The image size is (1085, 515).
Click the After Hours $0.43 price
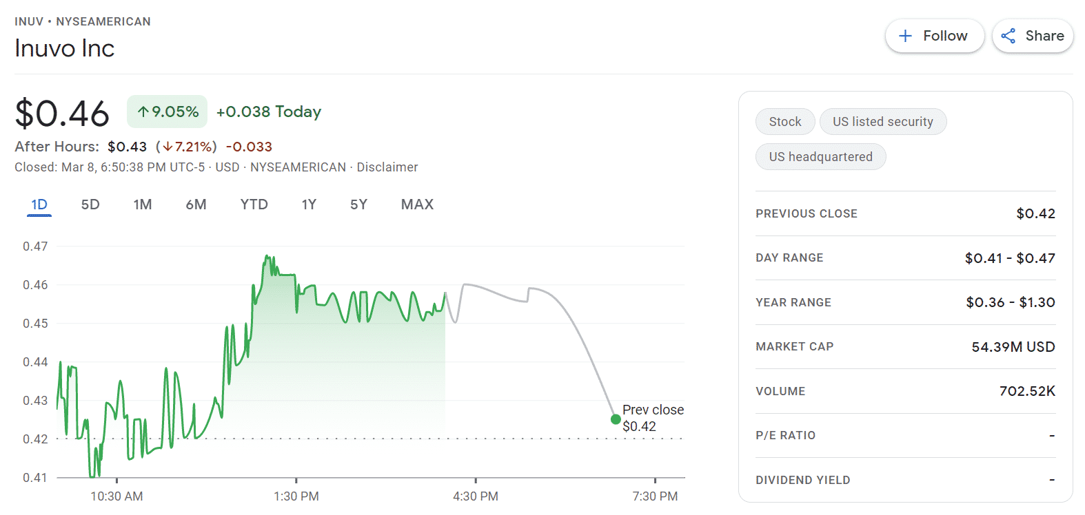point(128,147)
